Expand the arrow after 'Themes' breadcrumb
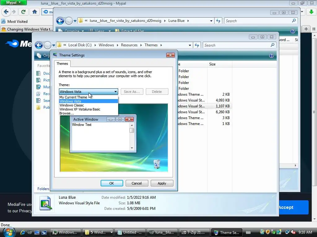The width and height of the screenshot is (317, 237). [161, 45]
